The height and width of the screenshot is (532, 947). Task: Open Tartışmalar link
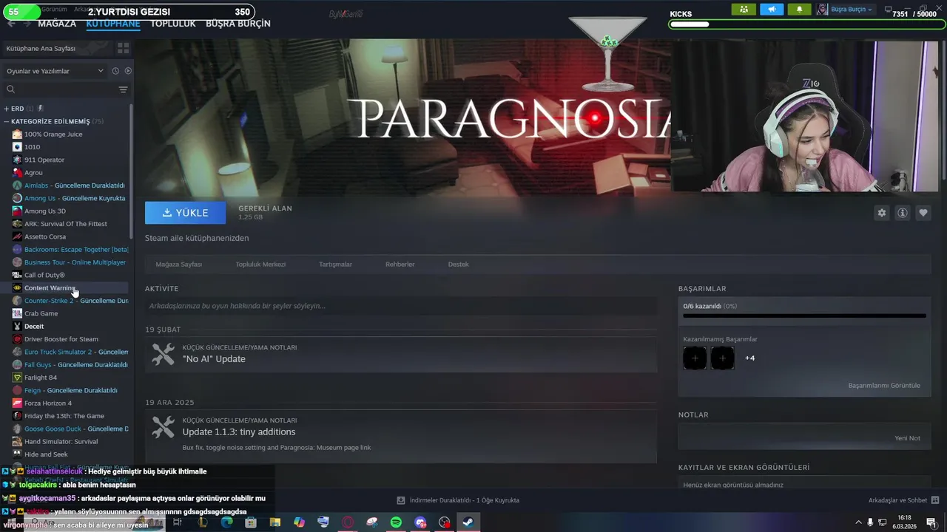[335, 265]
